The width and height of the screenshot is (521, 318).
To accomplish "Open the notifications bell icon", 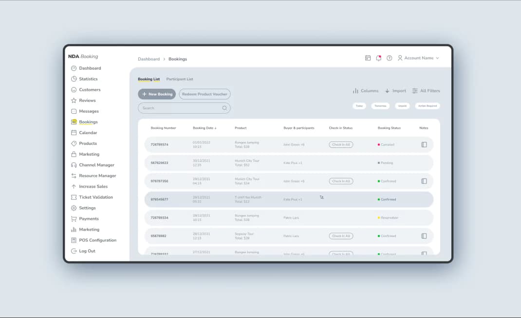I will [378, 58].
